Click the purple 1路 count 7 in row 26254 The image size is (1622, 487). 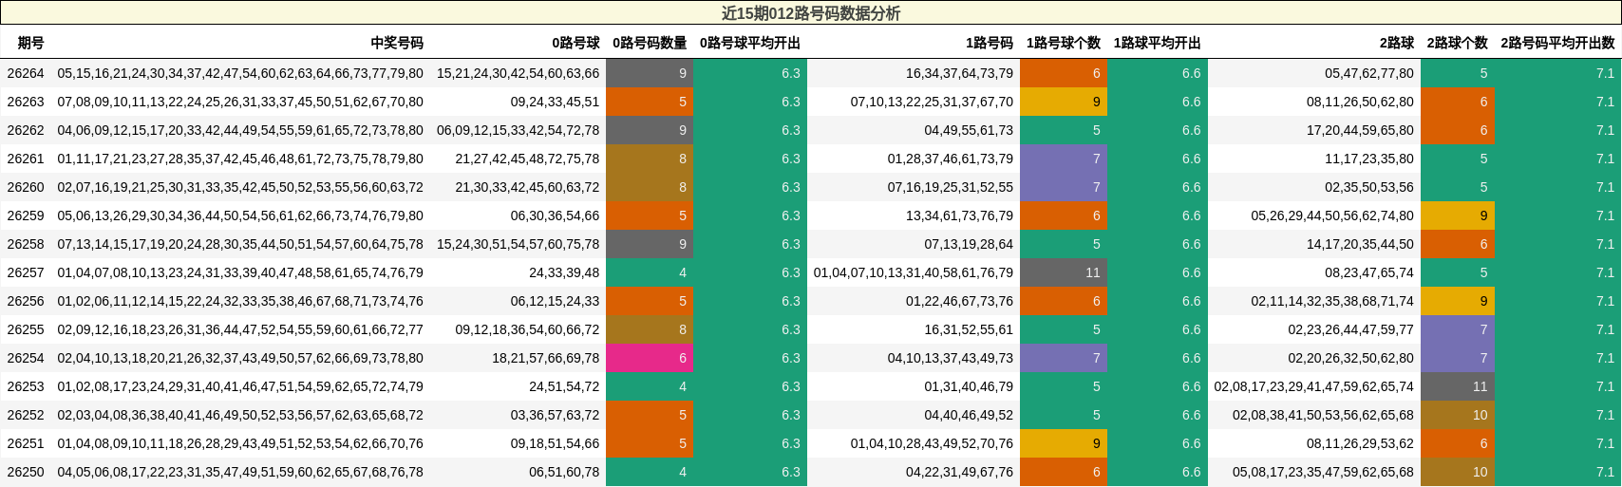pyautogui.click(x=1064, y=358)
